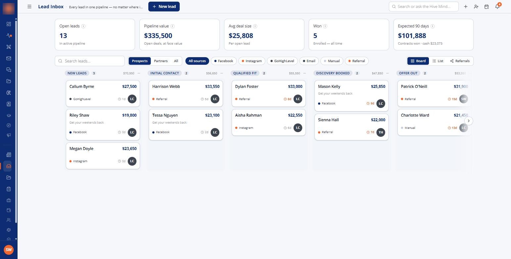511x259 pixels.
Task: Click the calendar-plus icon in header
Action: 487,7
